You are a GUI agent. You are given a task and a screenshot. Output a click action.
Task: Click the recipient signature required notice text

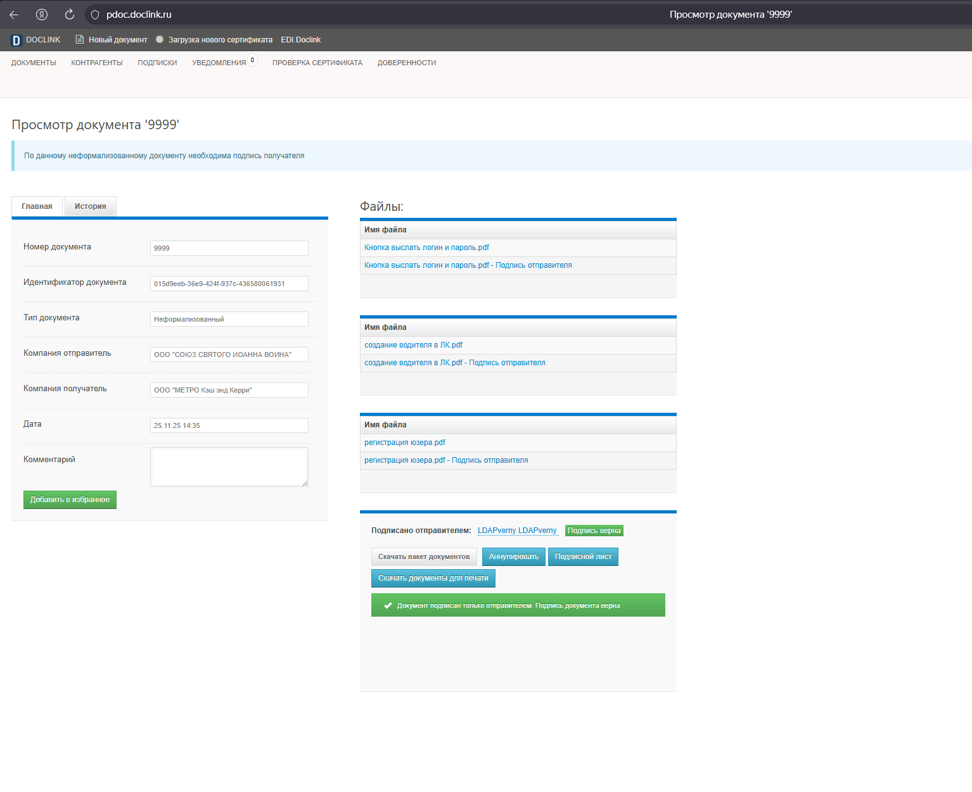click(x=164, y=156)
